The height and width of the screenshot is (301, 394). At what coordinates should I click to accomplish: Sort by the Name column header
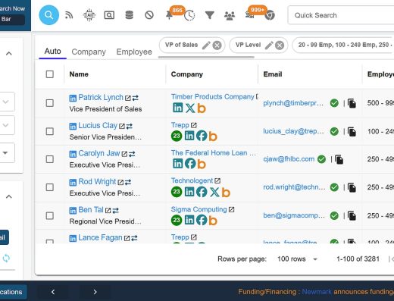tap(79, 74)
